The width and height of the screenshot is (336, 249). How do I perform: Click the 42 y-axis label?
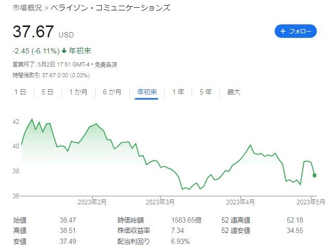point(16,122)
